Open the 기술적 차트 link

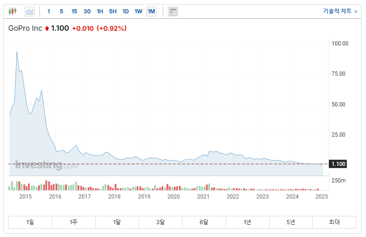[340, 11]
